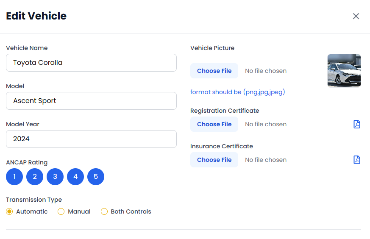Select Both Controls transmission option
Viewport: 370px width, 239px height.
tap(104, 211)
